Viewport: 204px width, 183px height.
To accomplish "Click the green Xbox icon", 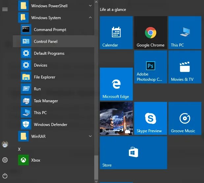I will point(23,160).
